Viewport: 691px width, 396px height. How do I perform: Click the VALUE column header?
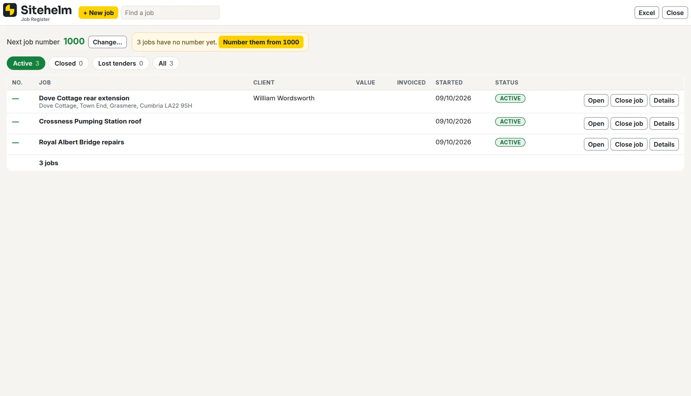(x=365, y=83)
